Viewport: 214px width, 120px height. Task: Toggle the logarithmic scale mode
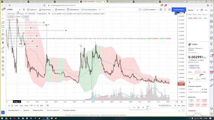(x=179, y=106)
